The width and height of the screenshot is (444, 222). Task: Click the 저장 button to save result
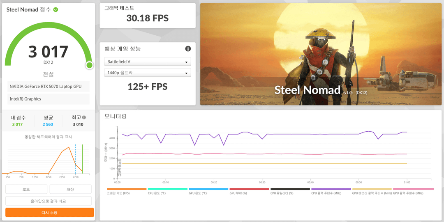click(70, 189)
